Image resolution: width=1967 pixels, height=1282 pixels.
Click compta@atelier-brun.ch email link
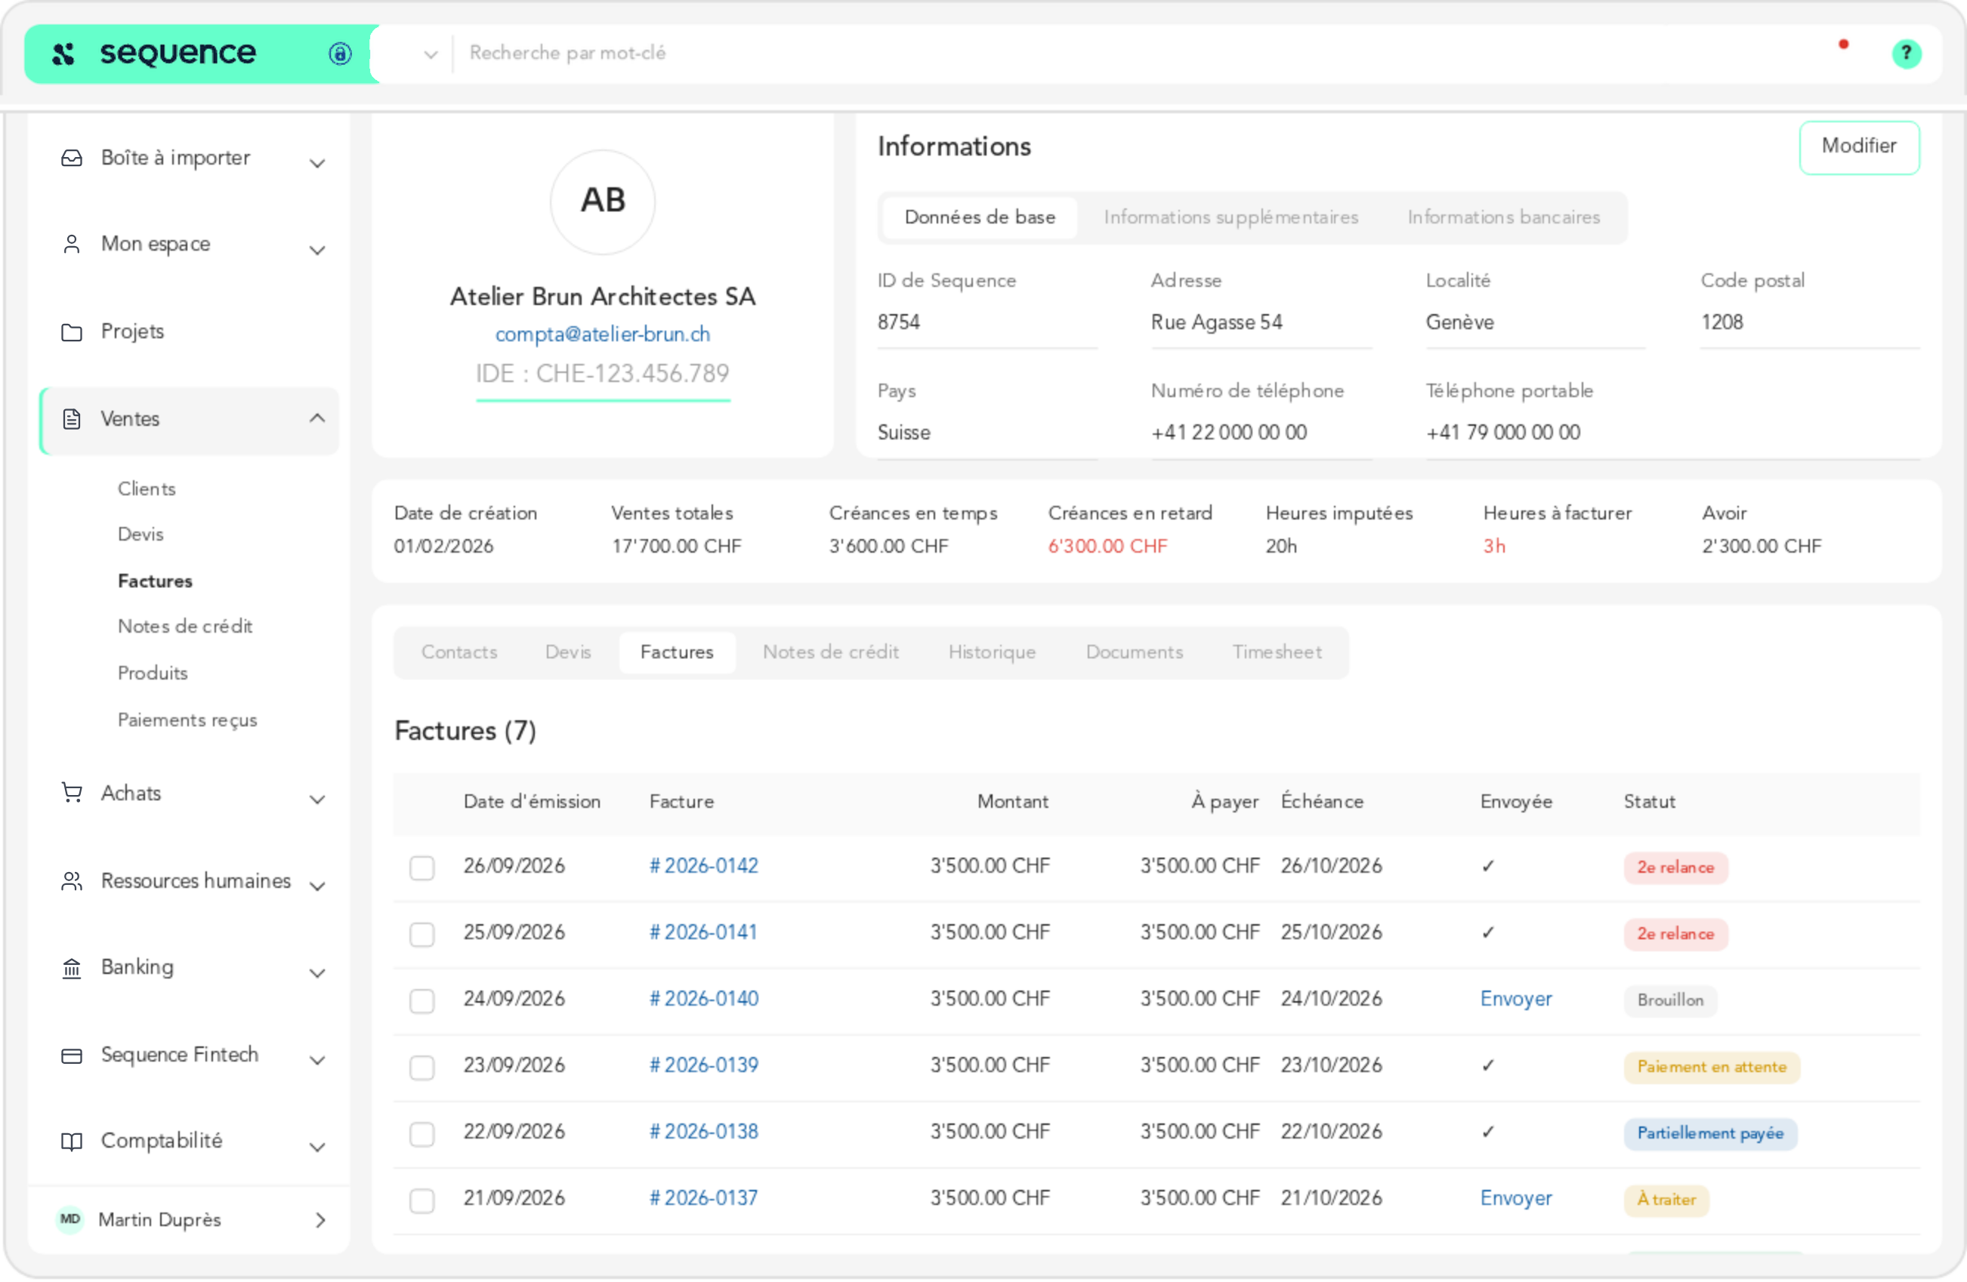point(603,334)
